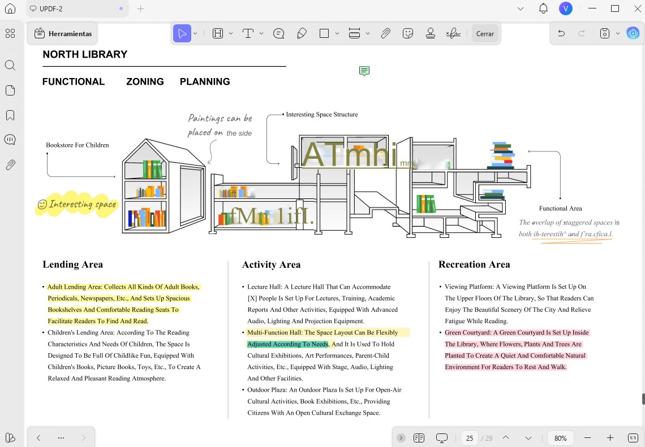Click the page number field showing 25
Viewport: 645px width, 447px height.
[470, 439]
